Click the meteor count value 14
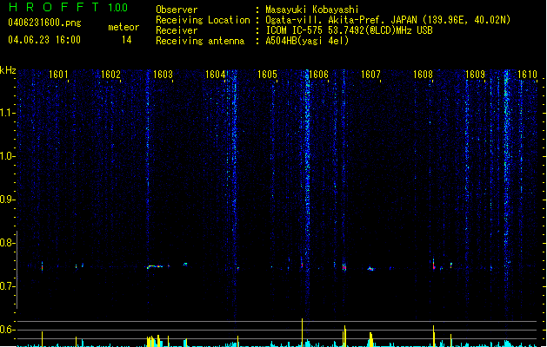This screenshot has height=347, width=547. (x=126, y=40)
